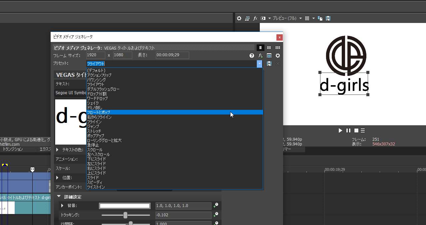The height and width of the screenshot is (225, 426).
Task: Click the frame width field 1920
Action: coord(96,55)
